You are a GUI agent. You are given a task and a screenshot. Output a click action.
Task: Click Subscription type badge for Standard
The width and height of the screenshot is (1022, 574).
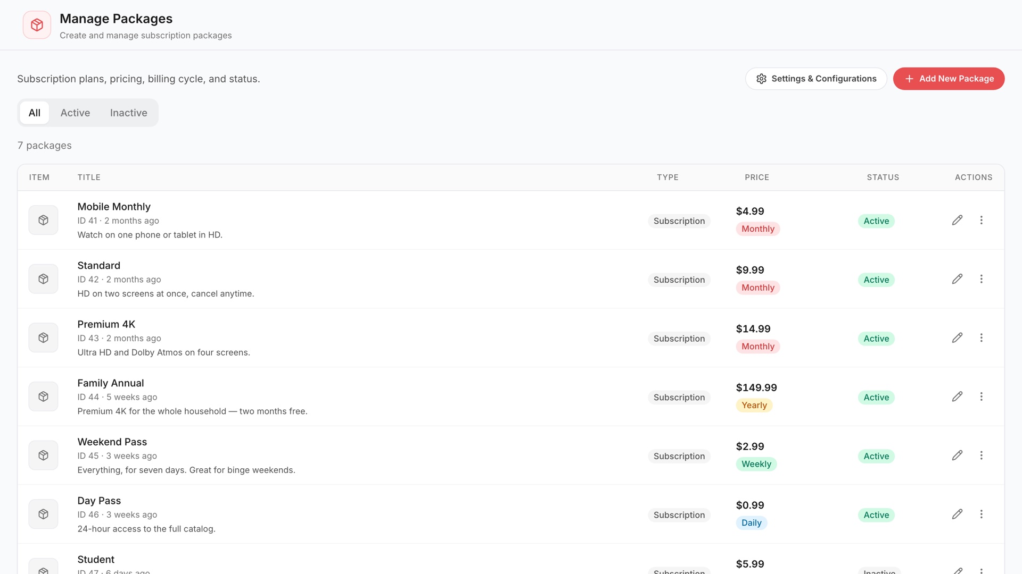coord(679,280)
